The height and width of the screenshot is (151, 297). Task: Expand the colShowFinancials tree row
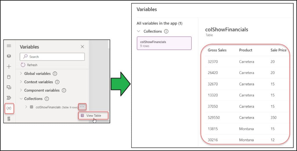26,107
